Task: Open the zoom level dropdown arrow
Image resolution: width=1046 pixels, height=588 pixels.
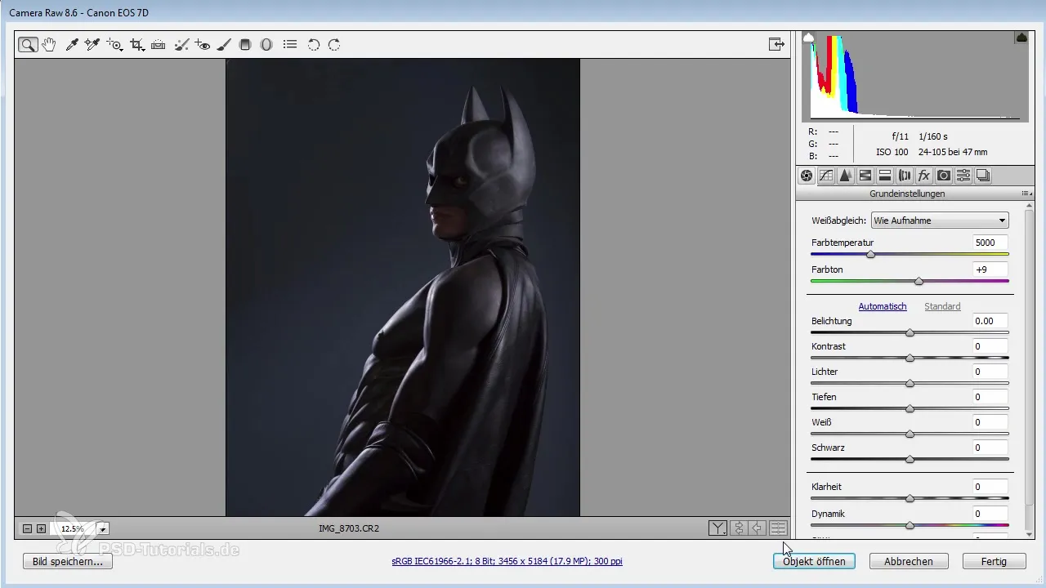Action: 103,529
